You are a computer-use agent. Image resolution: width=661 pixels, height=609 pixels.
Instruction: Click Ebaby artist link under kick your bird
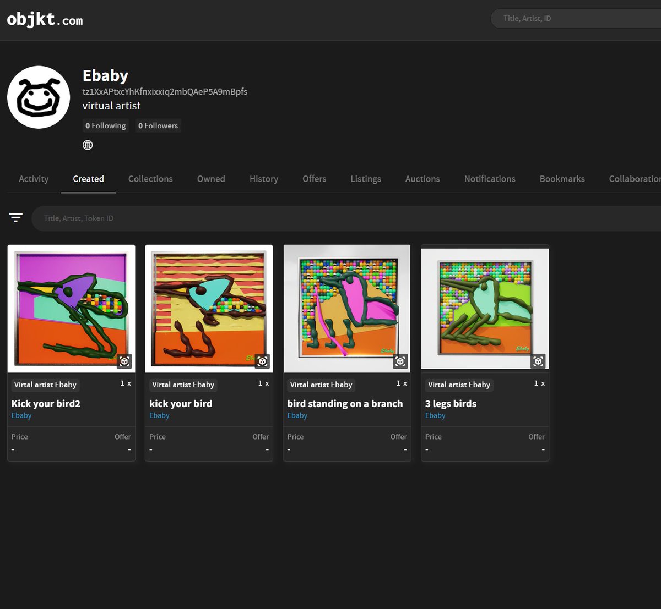click(159, 416)
